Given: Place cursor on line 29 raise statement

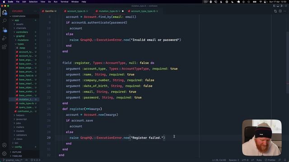Looking at the screenshot, I should [117, 138].
